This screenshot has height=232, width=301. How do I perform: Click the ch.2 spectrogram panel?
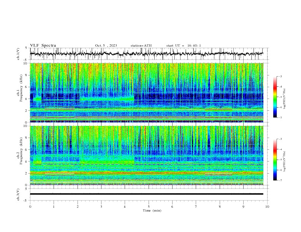147,155
